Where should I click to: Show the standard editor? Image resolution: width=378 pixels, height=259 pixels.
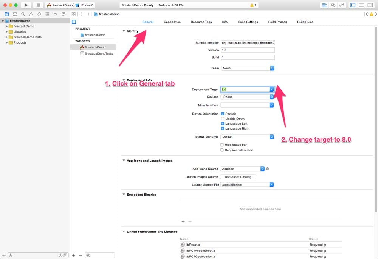[324, 5]
